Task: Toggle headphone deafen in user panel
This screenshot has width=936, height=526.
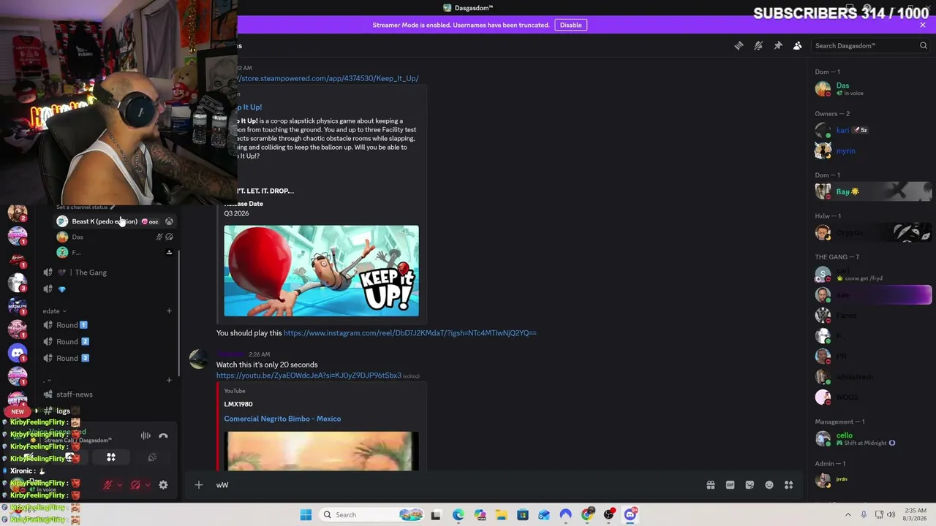Action: pos(135,484)
